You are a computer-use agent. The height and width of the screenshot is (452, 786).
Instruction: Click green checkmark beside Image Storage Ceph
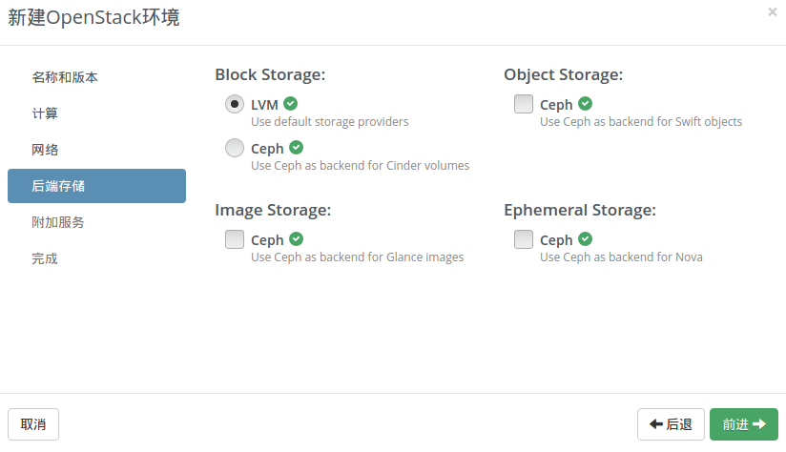297,239
